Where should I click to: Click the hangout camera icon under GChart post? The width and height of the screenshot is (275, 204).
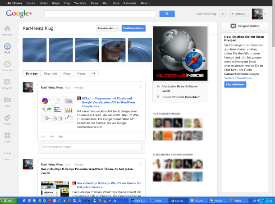(x=61, y=137)
